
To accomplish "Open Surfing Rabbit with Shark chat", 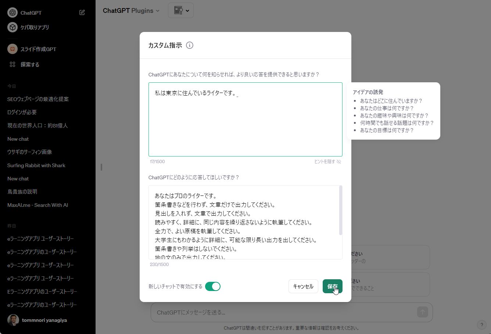I will pos(36,165).
